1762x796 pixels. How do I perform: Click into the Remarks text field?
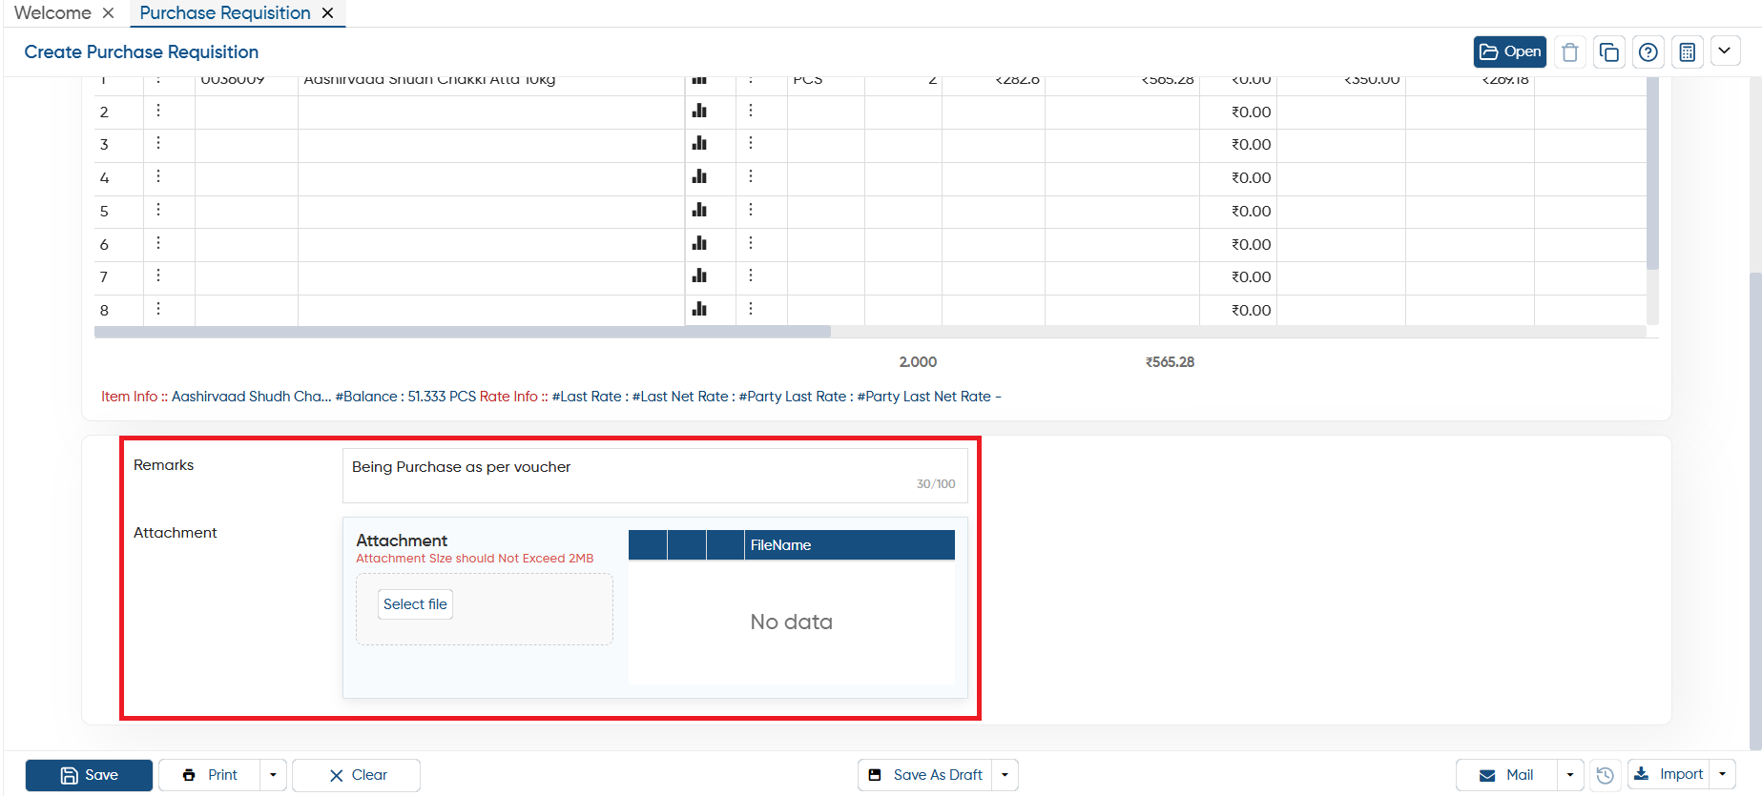654,476
